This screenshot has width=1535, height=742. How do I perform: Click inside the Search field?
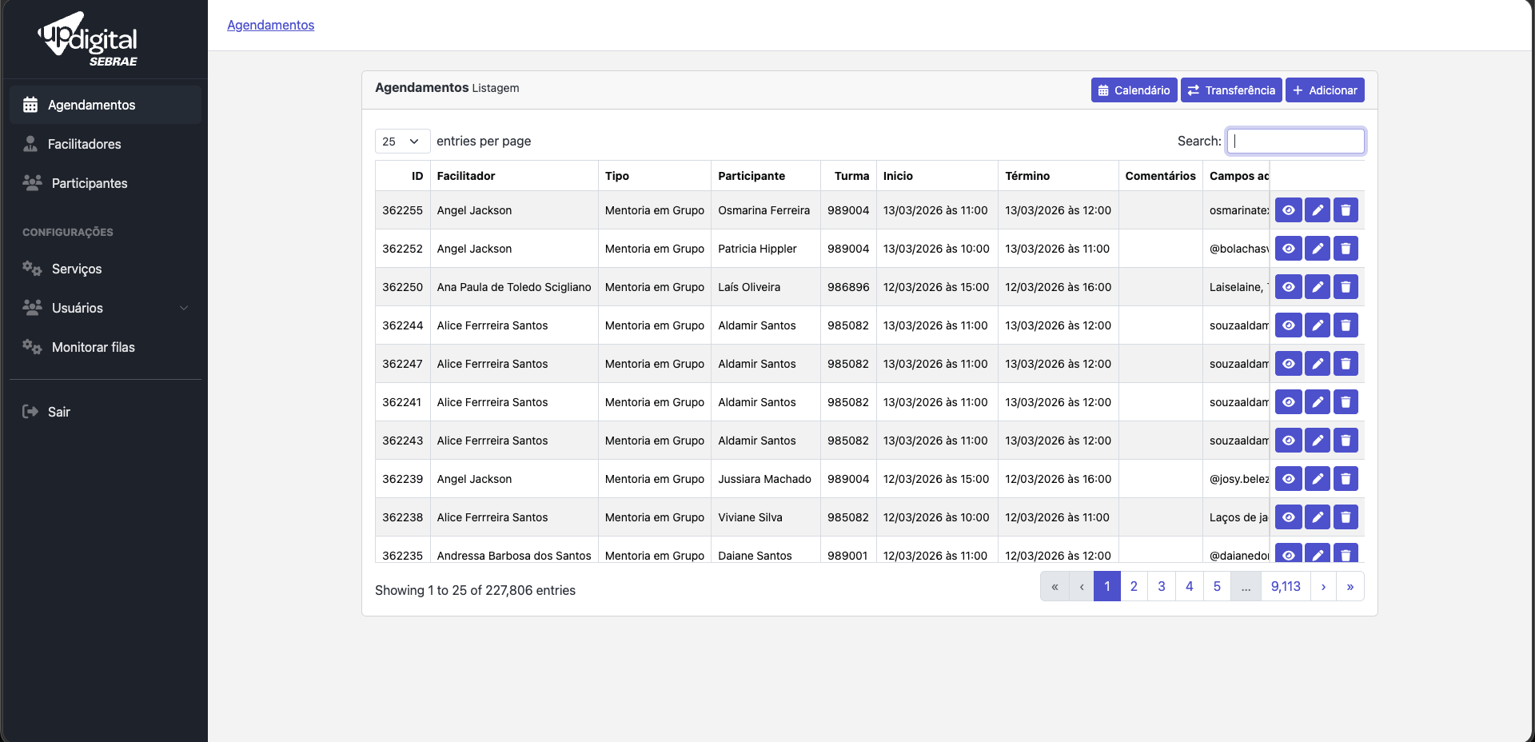(x=1295, y=141)
